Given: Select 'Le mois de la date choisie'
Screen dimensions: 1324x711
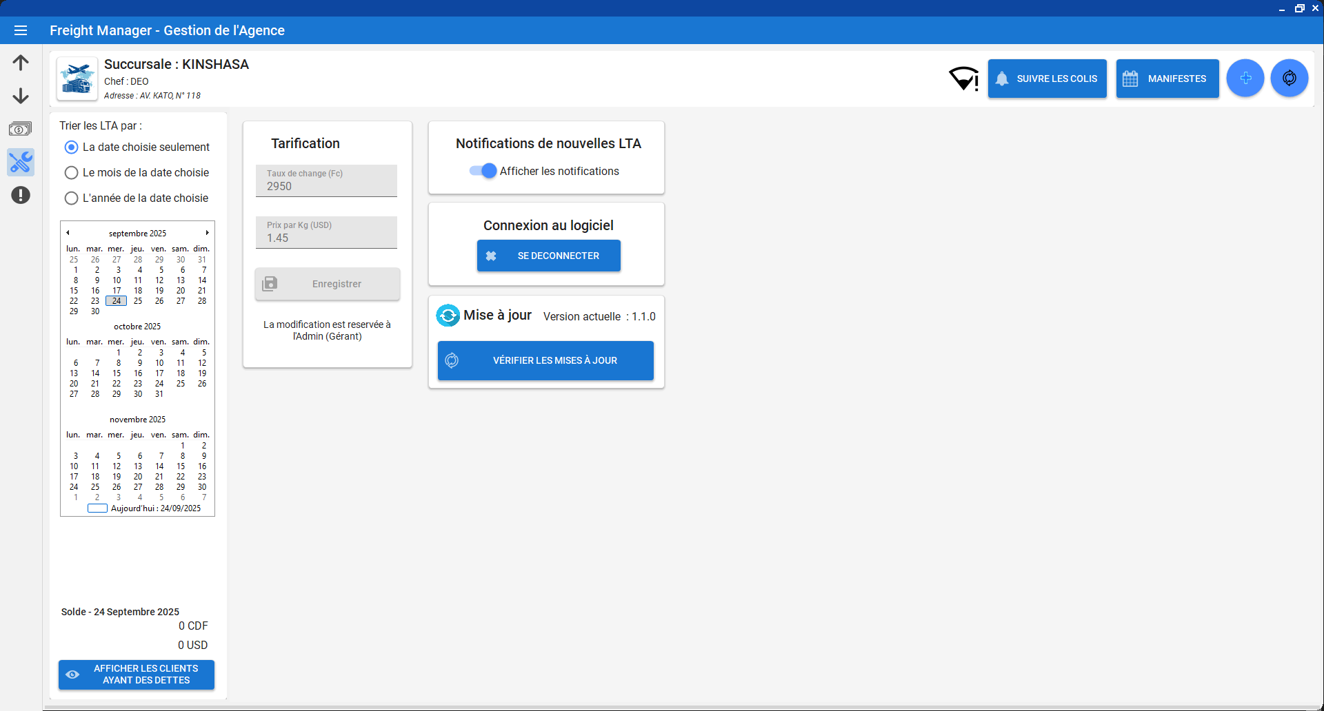Looking at the screenshot, I should [71, 173].
